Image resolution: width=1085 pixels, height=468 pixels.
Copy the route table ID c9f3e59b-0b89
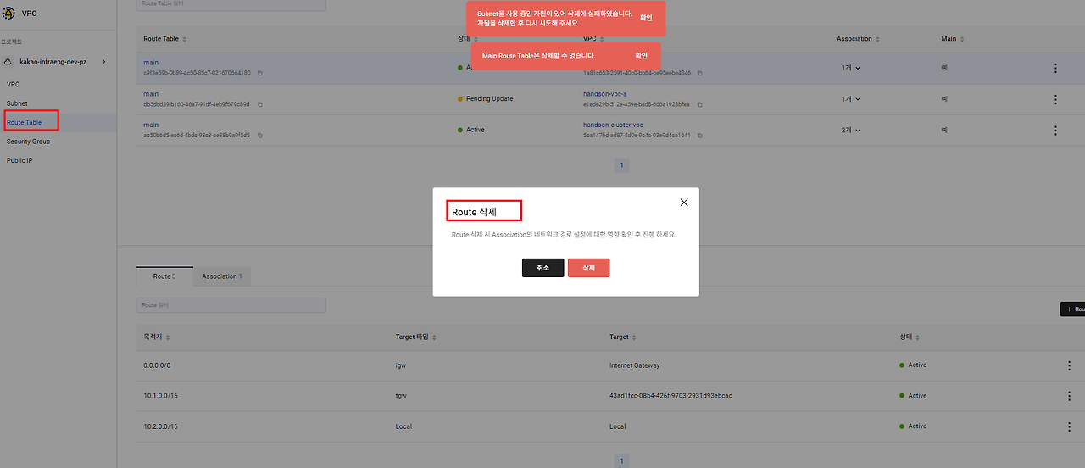tap(259, 73)
